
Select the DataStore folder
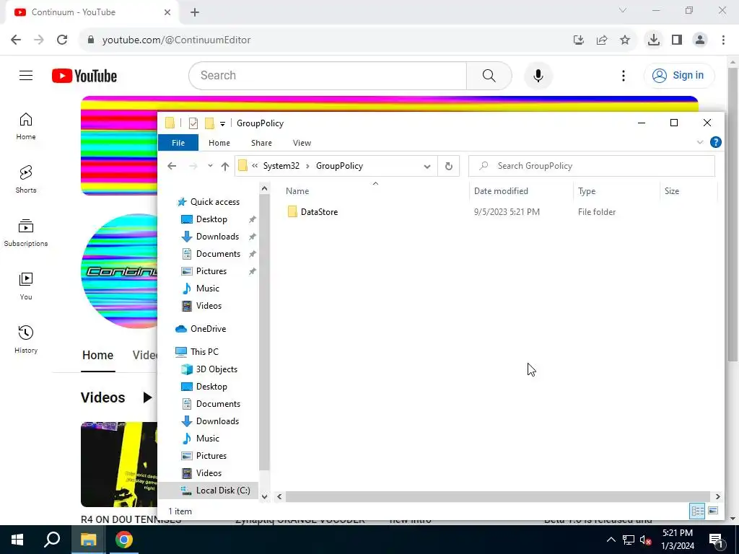(319, 212)
